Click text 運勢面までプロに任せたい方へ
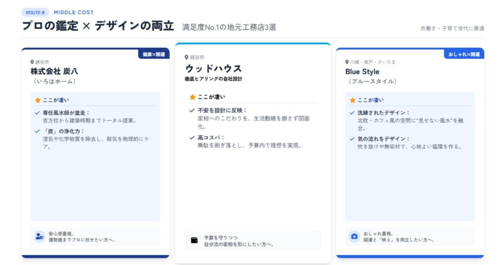 tap(82, 240)
